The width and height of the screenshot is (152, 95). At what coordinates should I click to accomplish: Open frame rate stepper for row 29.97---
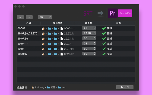pos(89,44)
